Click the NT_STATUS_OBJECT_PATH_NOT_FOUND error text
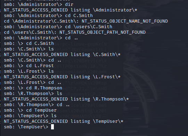This screenshot has width=188, height=136. coord(103,32)
